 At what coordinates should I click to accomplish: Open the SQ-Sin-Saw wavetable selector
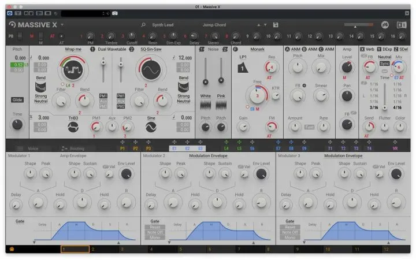coord(151,49)
